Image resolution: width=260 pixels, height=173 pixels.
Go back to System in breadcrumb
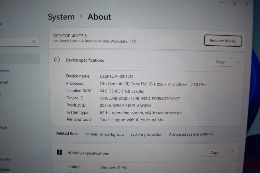click(61, 17)
